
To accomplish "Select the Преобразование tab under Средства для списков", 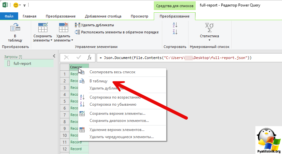I will coord(175,16).
